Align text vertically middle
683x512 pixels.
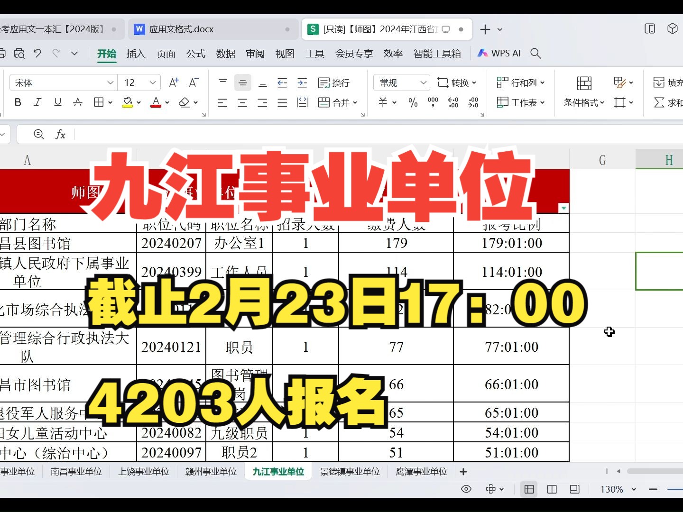point(243,82)
